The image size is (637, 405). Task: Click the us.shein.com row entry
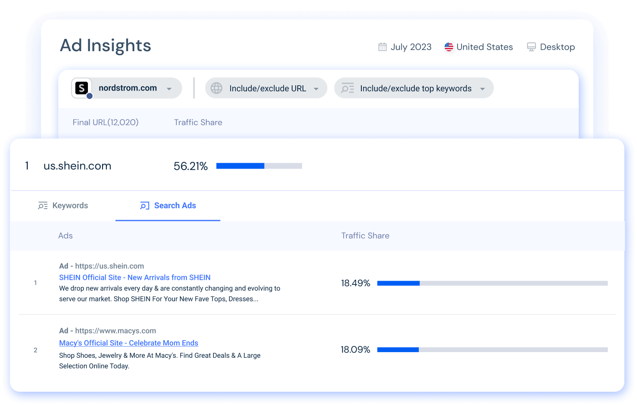click(77, 166)
